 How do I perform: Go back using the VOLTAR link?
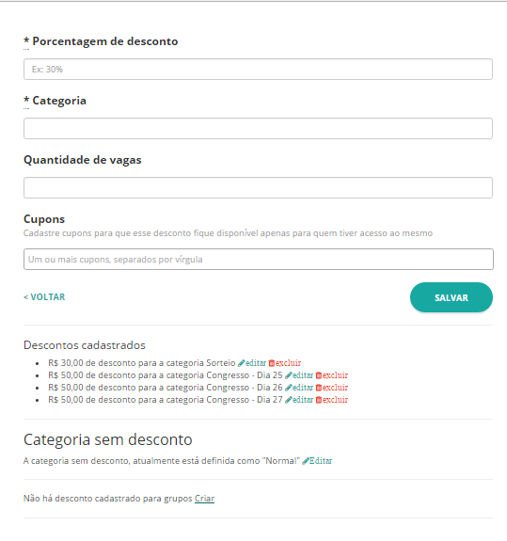[44, 297]
